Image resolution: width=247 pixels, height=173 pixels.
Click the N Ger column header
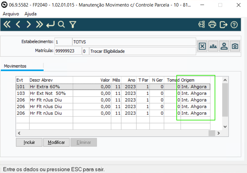click(x=157, y=80)
